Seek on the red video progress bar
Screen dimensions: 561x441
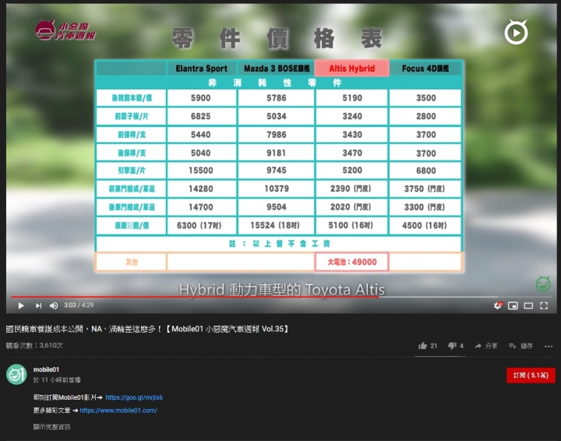coord(195,297)
